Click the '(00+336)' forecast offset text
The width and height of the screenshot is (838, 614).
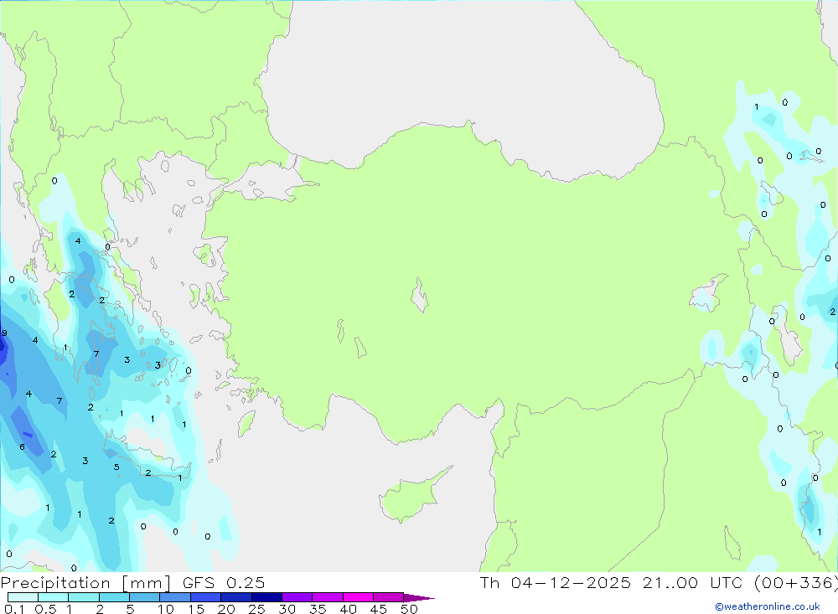(x=796, y=583)
